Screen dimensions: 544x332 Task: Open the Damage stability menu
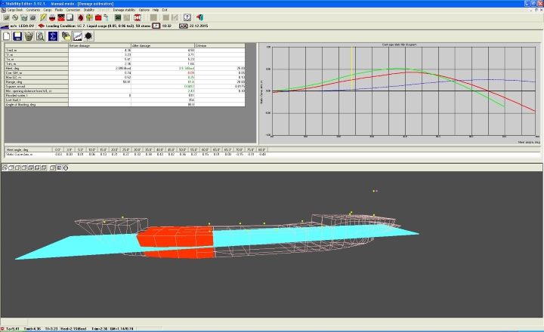pyautogui.click(x=124, y=10)
